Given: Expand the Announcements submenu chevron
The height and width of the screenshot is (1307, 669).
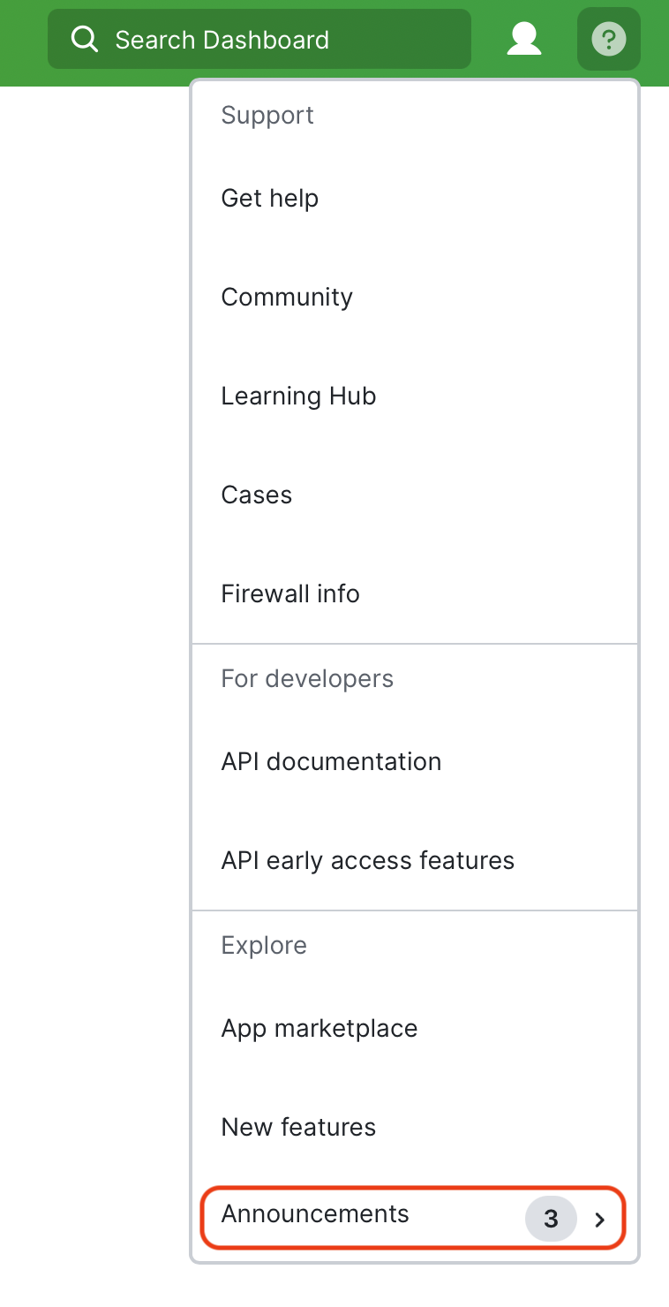Looking at the screenshot, I should [600, 1219].
